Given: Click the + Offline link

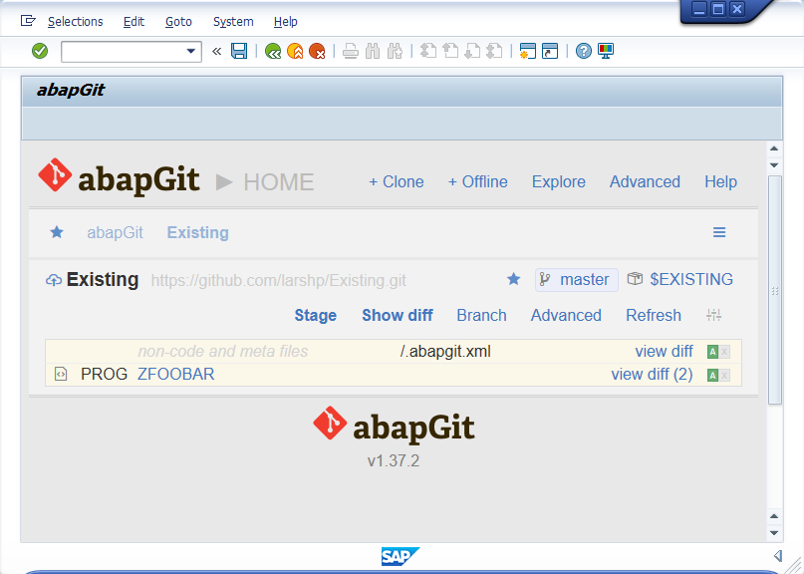Looking at the screenshot, I should pos(478,181).
